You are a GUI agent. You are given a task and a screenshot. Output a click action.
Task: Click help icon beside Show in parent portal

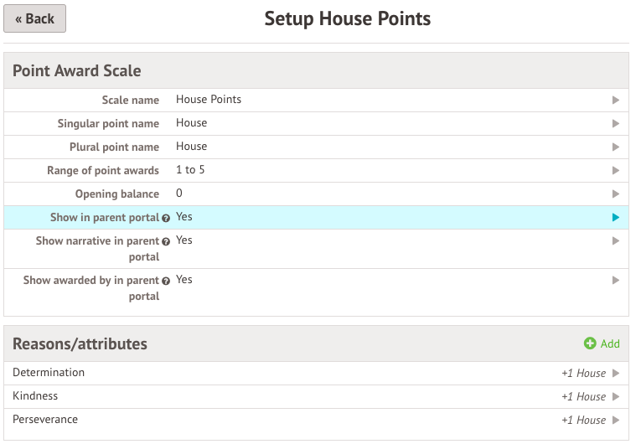[x=166, y=218]
